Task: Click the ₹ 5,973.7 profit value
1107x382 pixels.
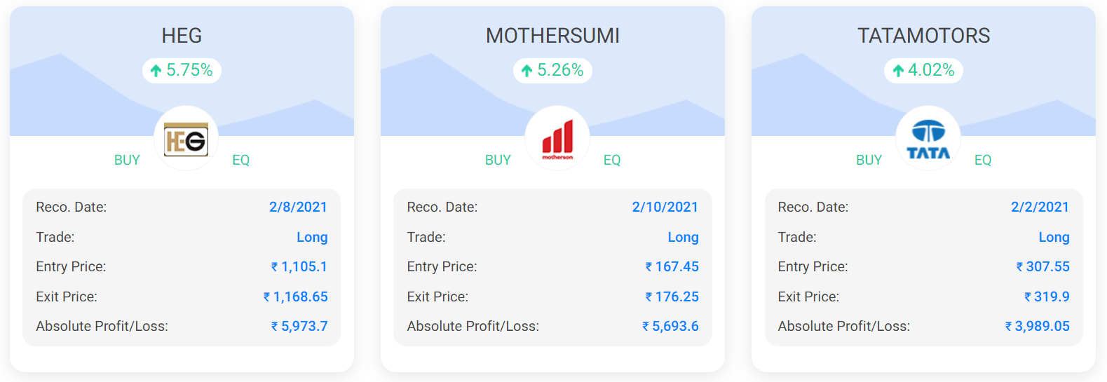Action: click(299, 326)
